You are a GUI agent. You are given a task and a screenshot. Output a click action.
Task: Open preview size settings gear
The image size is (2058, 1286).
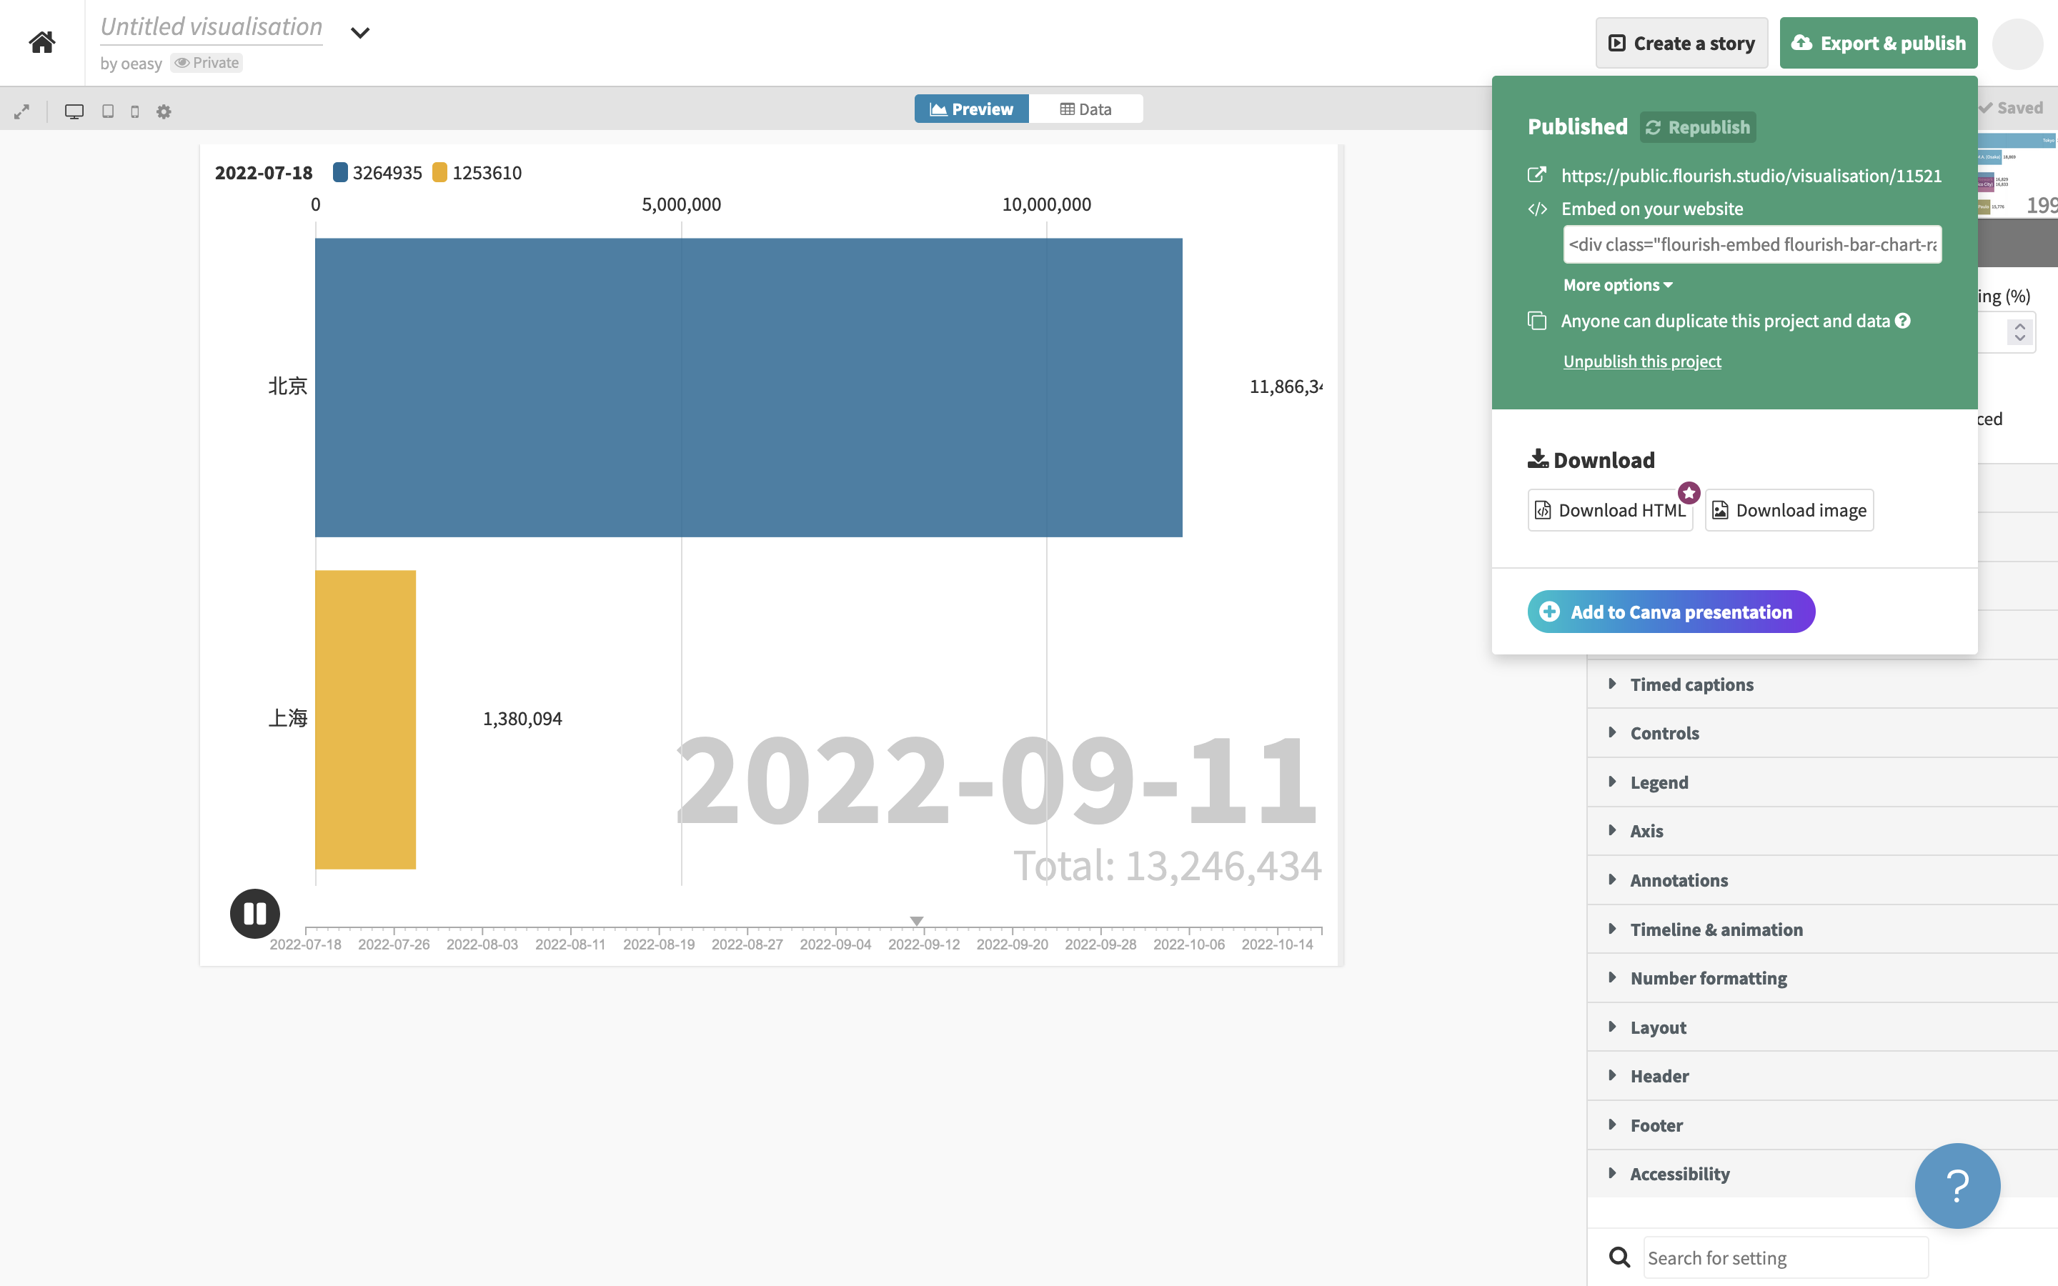[x=164, y=111]
